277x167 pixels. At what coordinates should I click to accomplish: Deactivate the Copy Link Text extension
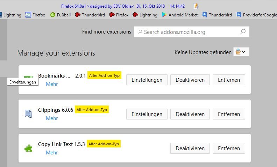[x=190, y=148]
